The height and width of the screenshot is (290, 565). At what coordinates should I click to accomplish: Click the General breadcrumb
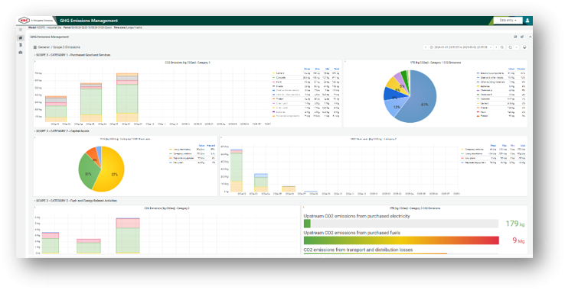[x=44, y=47]
